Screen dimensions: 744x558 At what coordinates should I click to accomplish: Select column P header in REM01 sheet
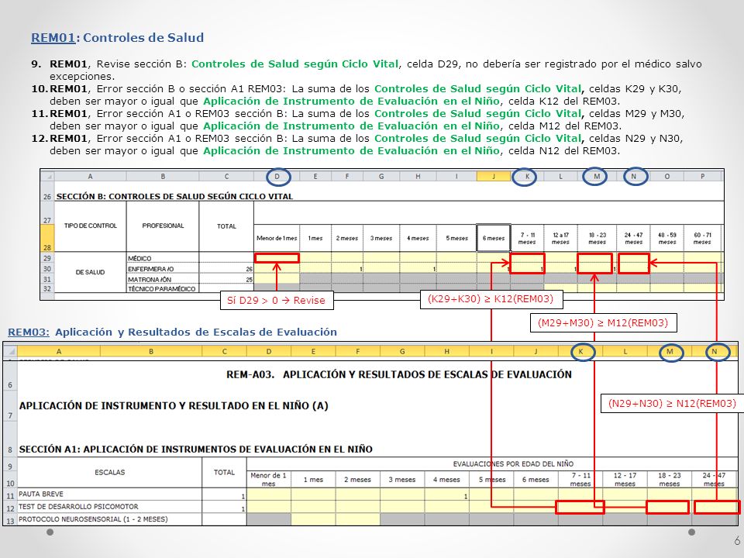pyautogui.click(x=702, y=177)
